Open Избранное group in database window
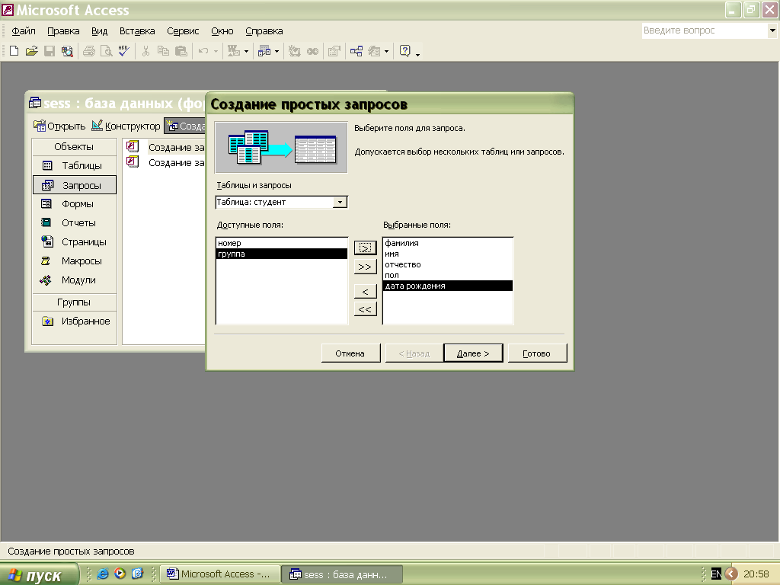 click(x=75, y=321)
